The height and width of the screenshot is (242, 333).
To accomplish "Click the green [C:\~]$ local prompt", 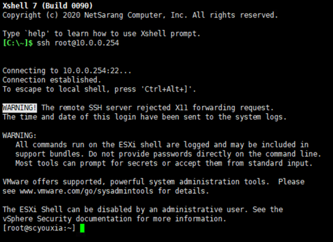I will [x=17, y=43].
